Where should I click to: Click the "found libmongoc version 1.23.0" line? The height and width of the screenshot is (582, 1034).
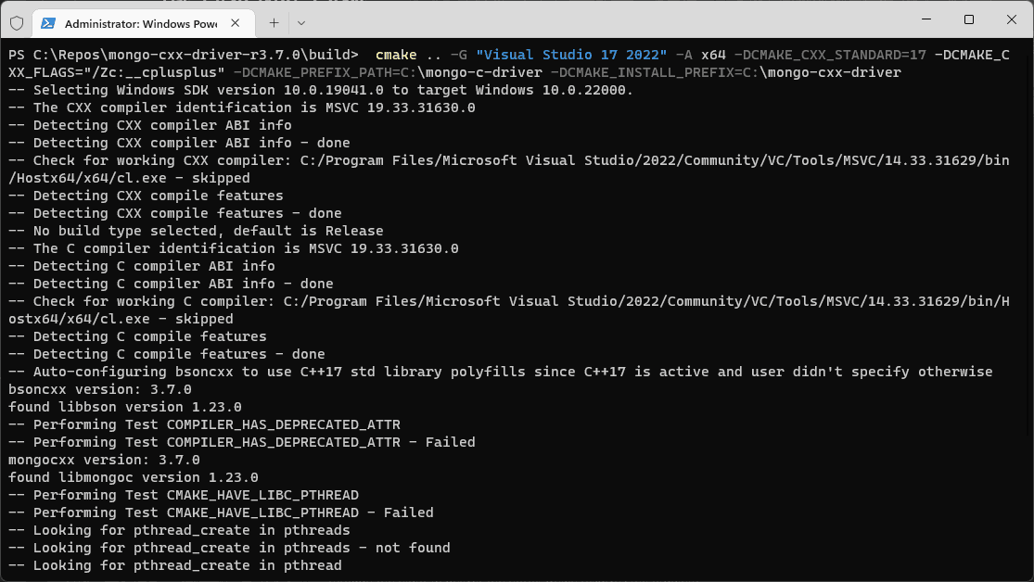pyautogui.click(x=134, y=477)
